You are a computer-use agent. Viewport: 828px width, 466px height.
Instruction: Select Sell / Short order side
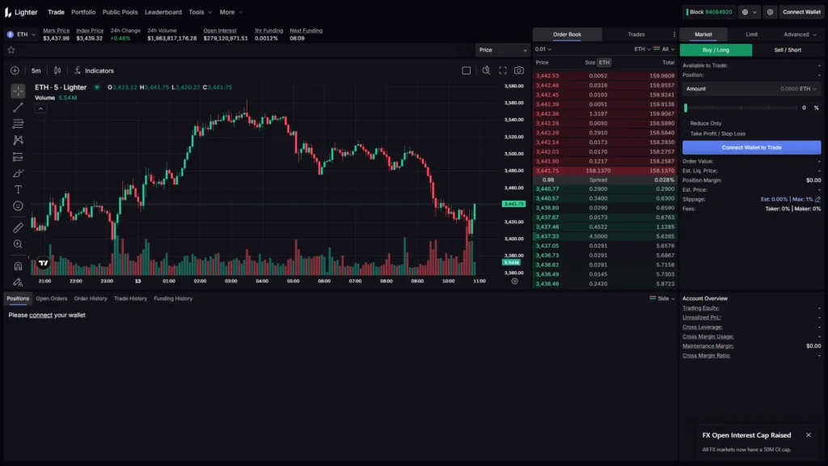[788, 50]
